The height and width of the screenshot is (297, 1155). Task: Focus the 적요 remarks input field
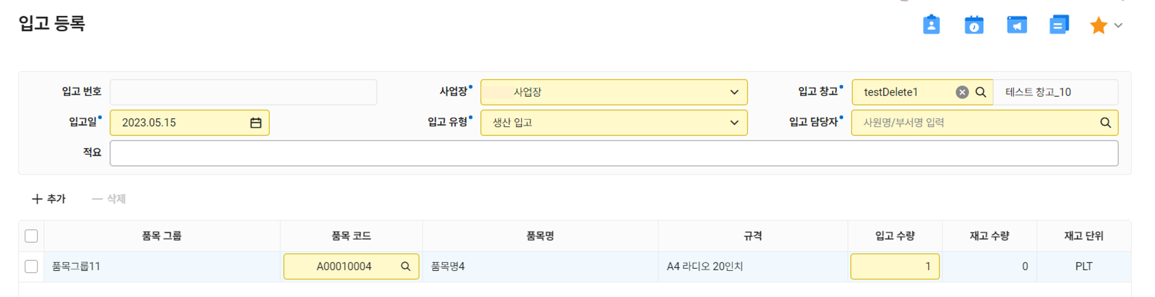613,153
